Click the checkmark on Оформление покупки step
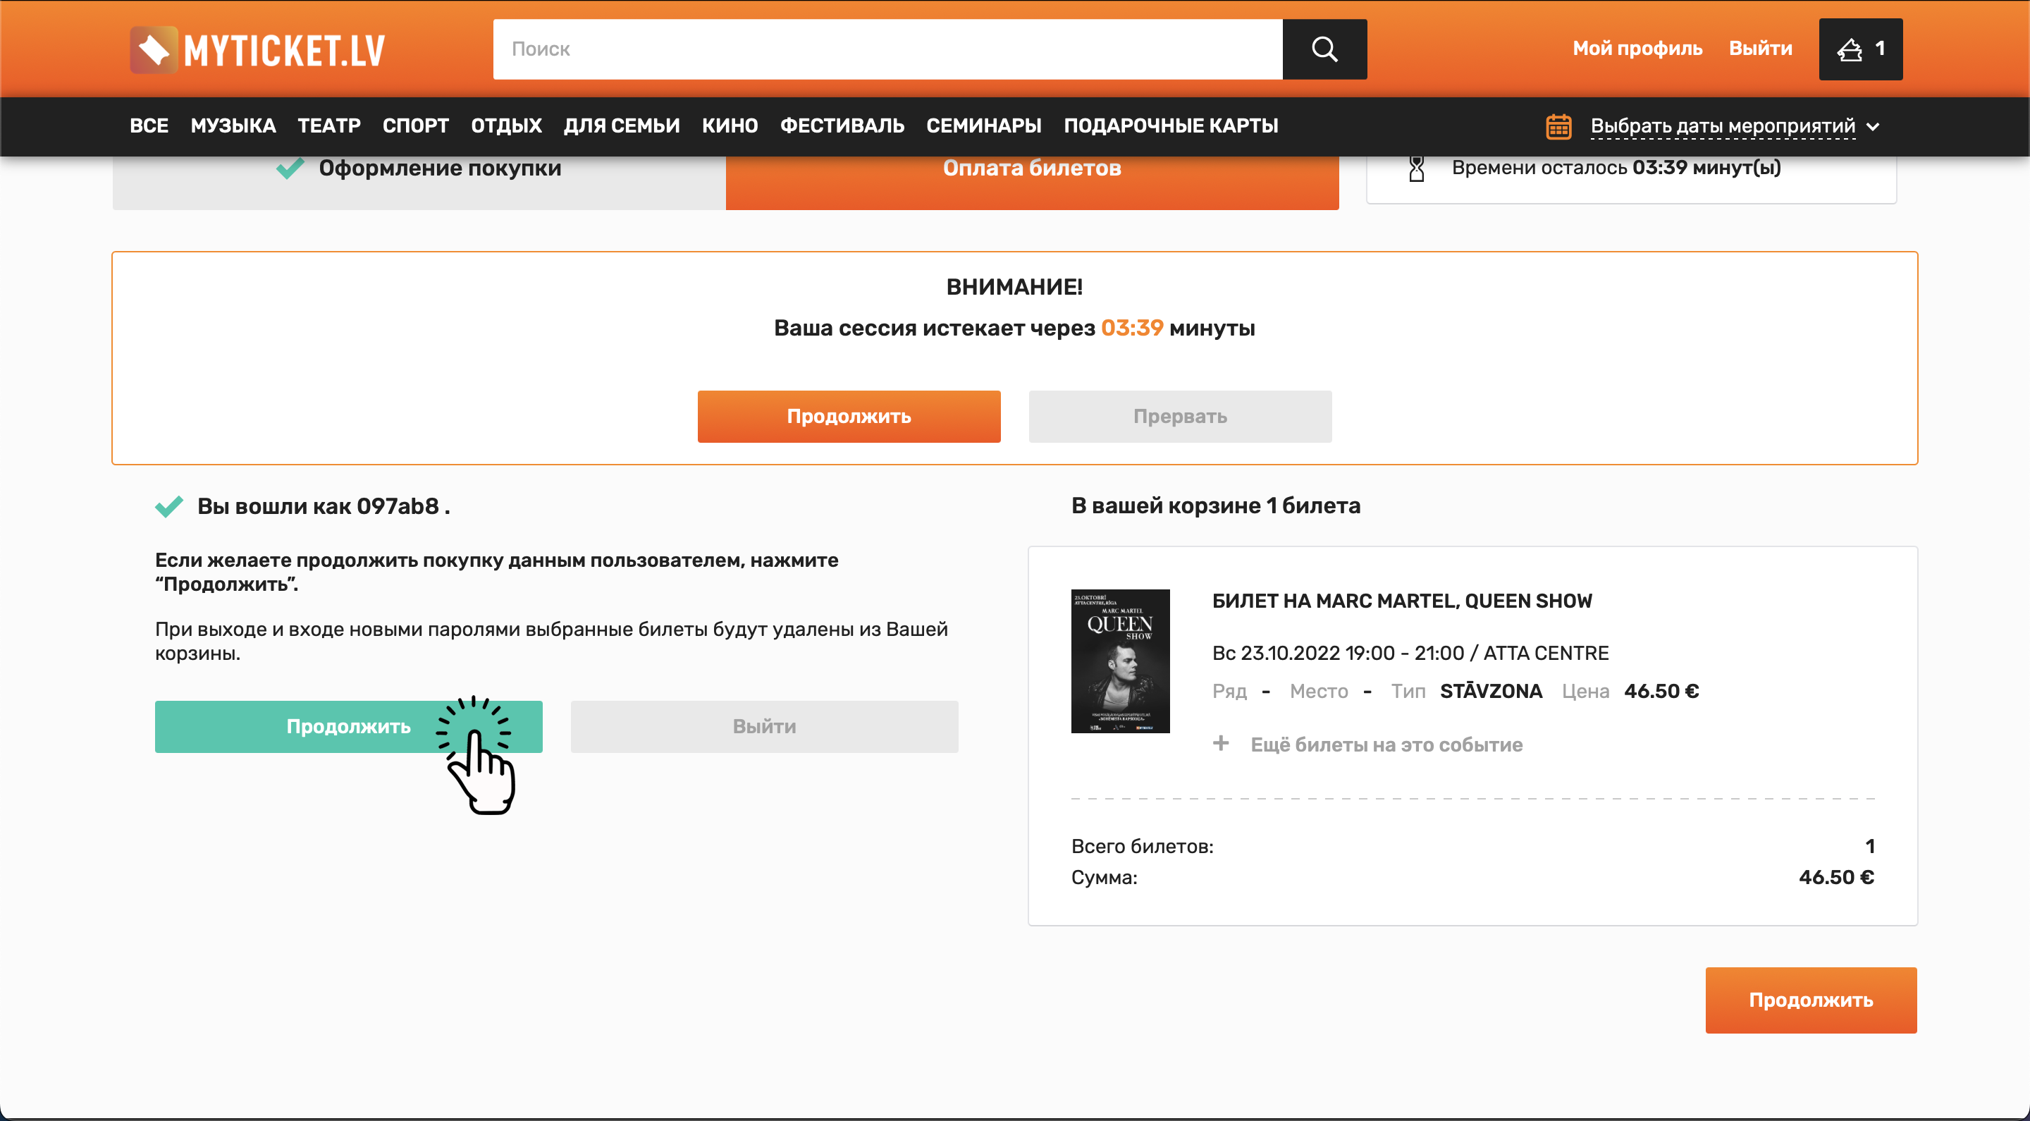Screen dimensions: 2030x1121 (x=290, y=168)
